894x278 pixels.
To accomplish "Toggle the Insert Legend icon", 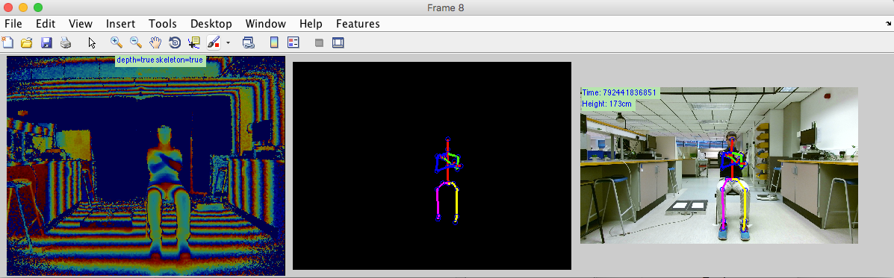I will (294, 42).
